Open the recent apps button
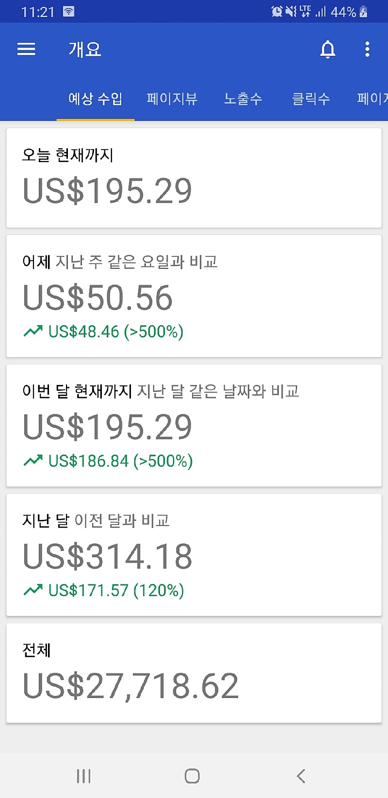The width and height of the screenshot is (388, 798). (x=83, y=776)
